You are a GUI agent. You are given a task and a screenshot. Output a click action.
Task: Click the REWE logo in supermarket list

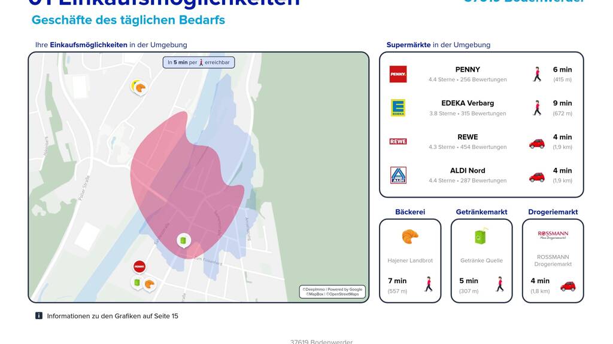[x=397, y=142]
